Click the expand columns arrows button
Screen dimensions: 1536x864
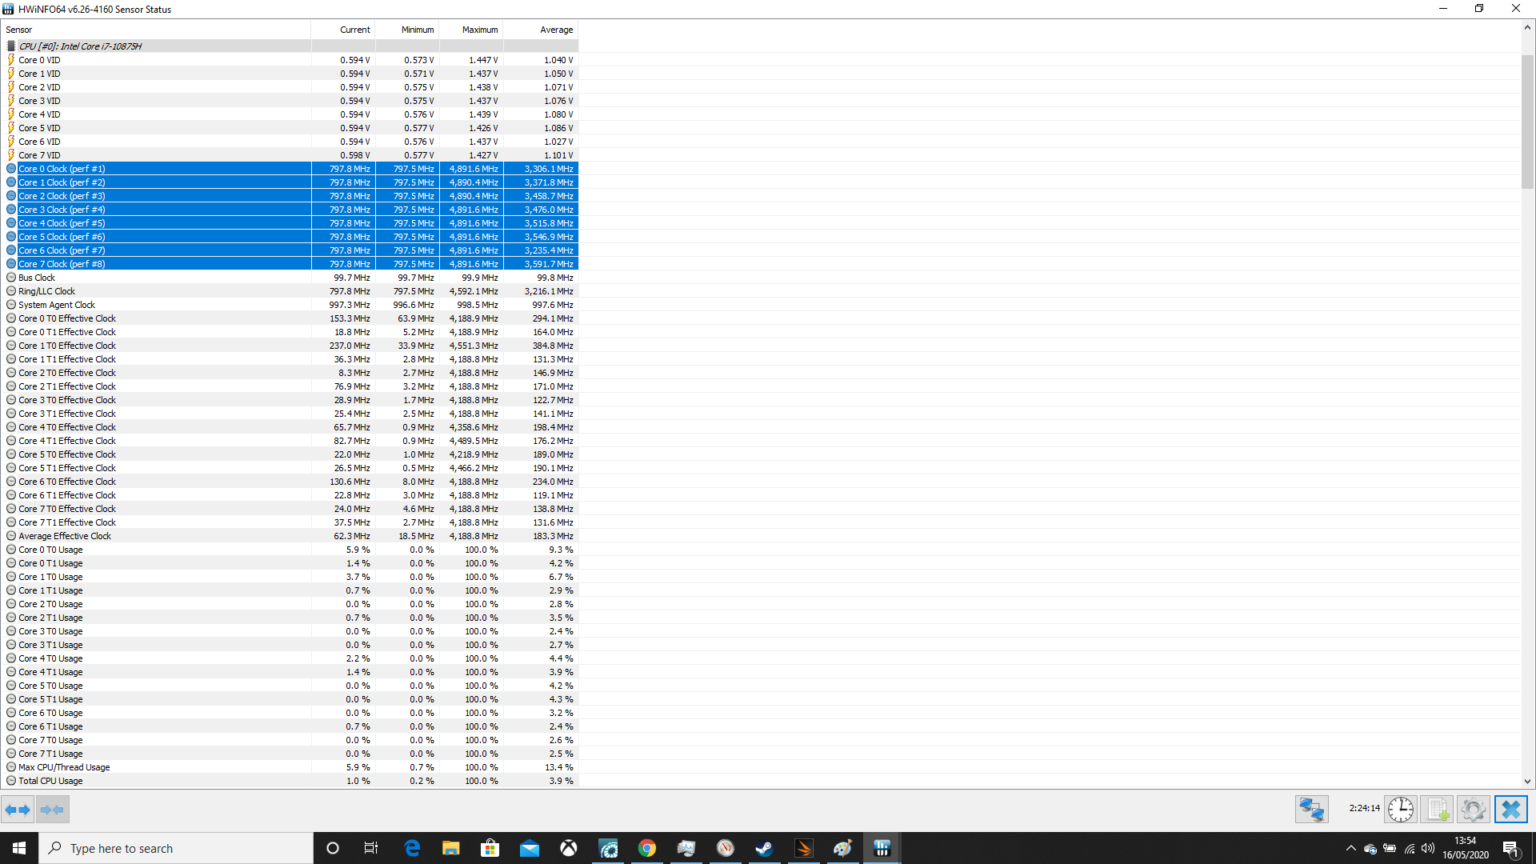click(x=18, y=810)
